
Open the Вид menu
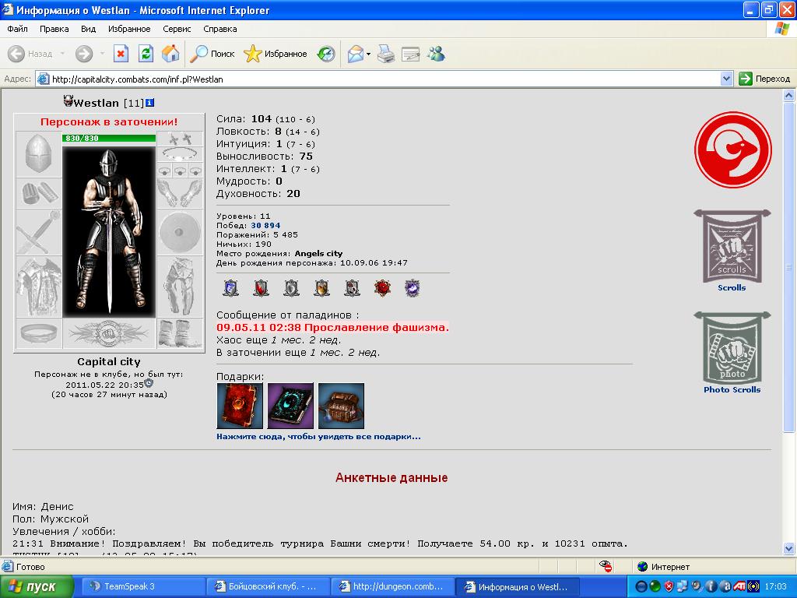(89, 29)
